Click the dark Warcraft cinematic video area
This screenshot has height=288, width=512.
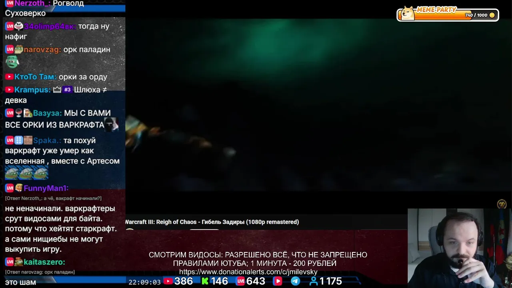point(318,105)
